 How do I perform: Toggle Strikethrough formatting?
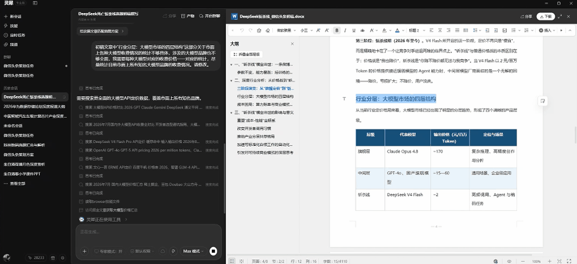(x=362, y=31)
